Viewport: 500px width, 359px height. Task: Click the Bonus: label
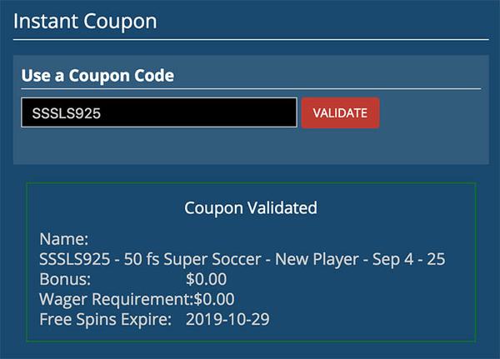pyautogui.click(x=65, y=279)
